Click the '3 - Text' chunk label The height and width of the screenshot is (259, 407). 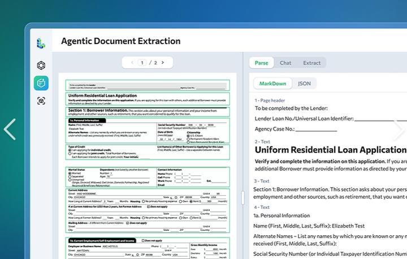click(261, 181)
